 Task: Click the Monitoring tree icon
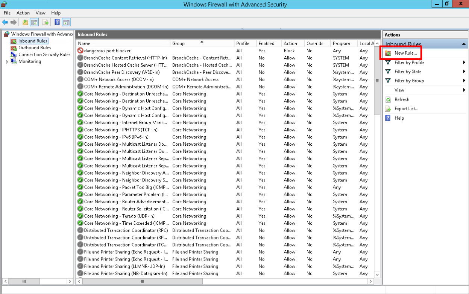pyautogui.click(x=14, y=61)
